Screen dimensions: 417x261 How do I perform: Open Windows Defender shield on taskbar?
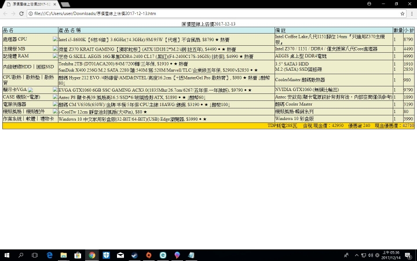click(106, 255)
